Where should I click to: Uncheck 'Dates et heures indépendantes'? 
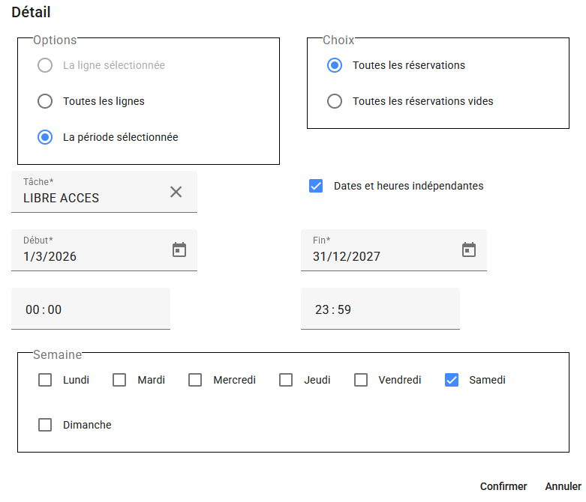[316, 186]
